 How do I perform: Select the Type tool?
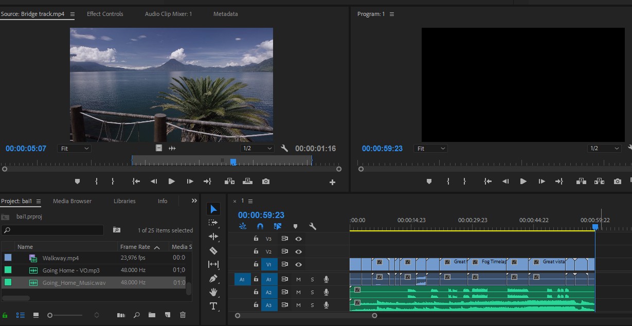[213, 306]
